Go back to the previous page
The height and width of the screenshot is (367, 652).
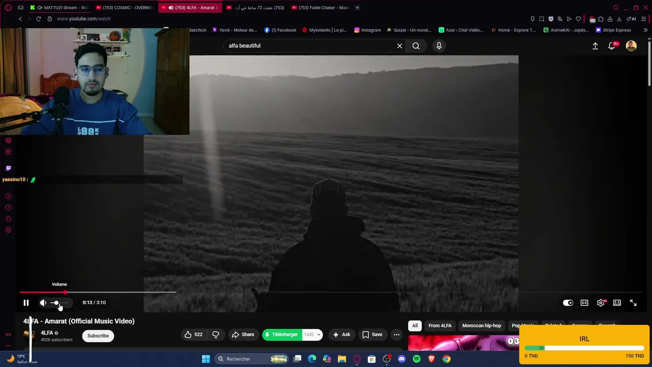[x=20, y=19]
